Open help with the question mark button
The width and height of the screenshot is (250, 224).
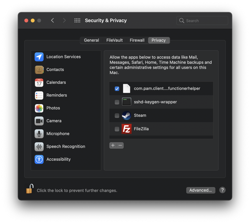222,190
